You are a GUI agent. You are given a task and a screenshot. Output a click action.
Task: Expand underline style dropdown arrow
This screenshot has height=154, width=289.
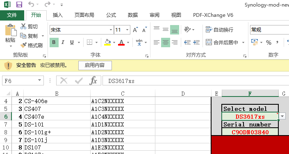click(x=79, y=43)
